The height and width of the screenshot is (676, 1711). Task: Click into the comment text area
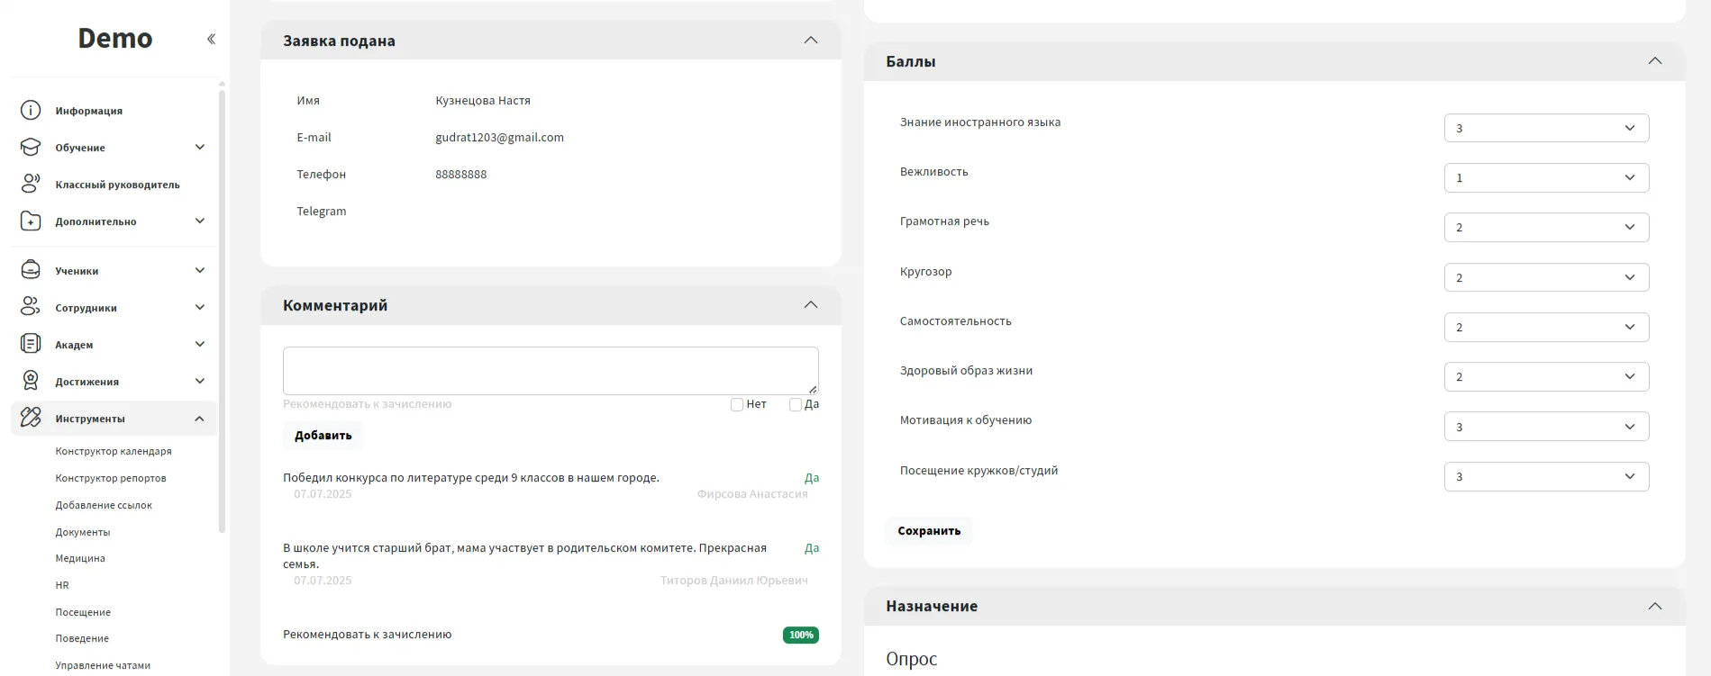[x=550, y=370]
